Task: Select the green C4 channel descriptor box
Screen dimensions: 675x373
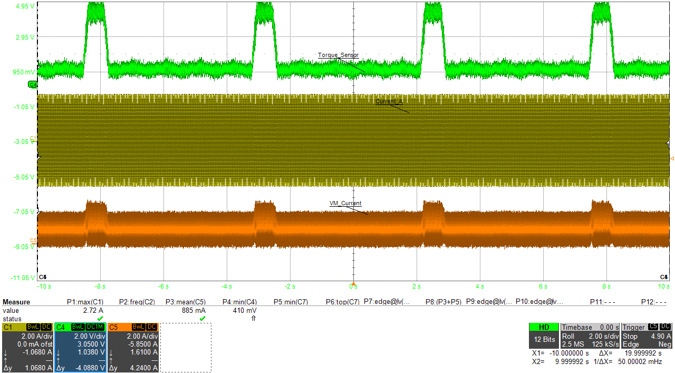Action: [x=80, y=347]
